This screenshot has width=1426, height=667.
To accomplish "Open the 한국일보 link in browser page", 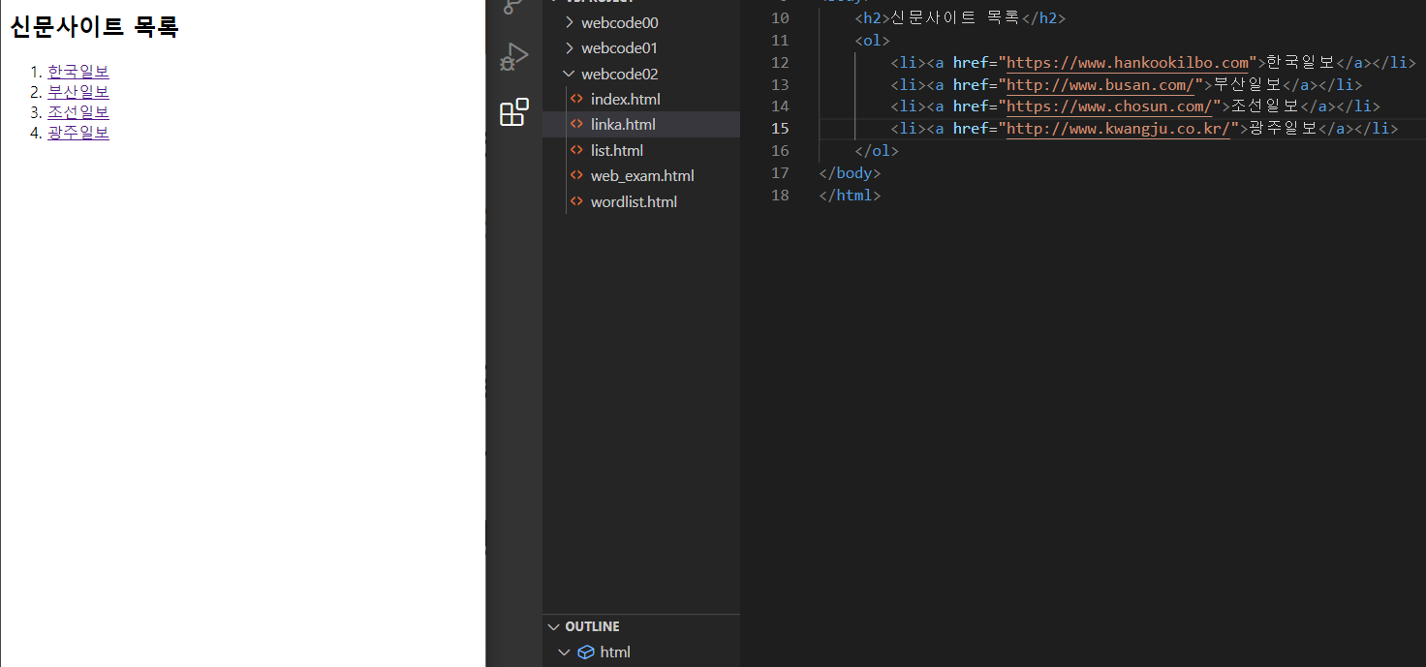I will pos(78,72).
